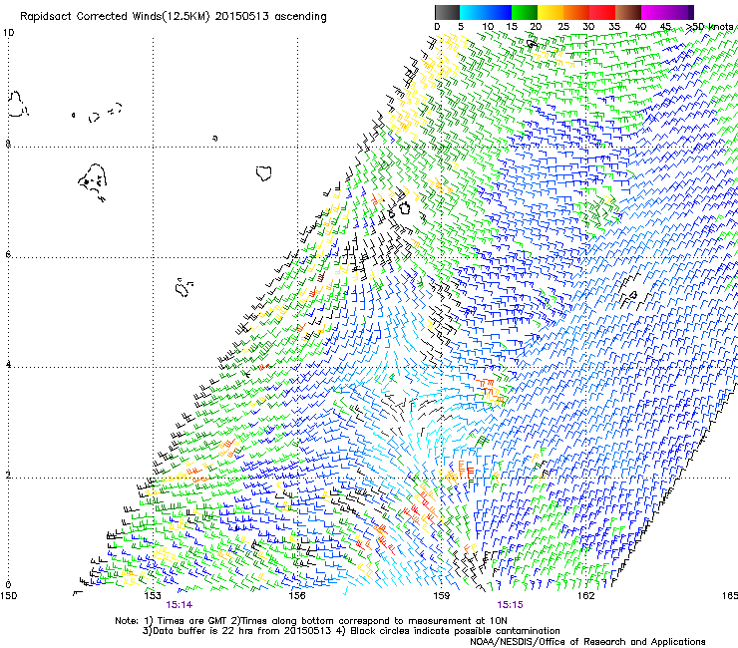Click the latitude label '4' on left axis
738x648 pixels.
[x=8, y=365]
